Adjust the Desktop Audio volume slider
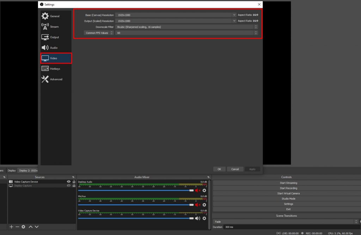Image resolution: width=361 pixels, height=235 pixels. (136, 190)
